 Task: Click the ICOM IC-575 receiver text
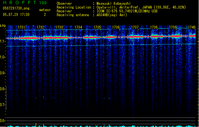coord(127,11)
